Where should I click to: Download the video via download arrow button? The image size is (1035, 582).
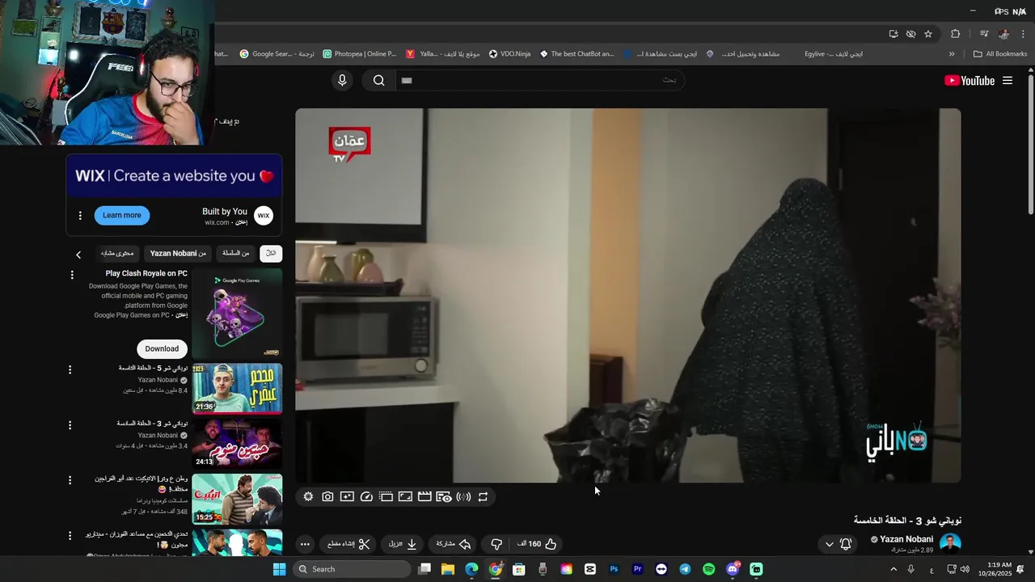pyautogui.click(x=402, y=544)
